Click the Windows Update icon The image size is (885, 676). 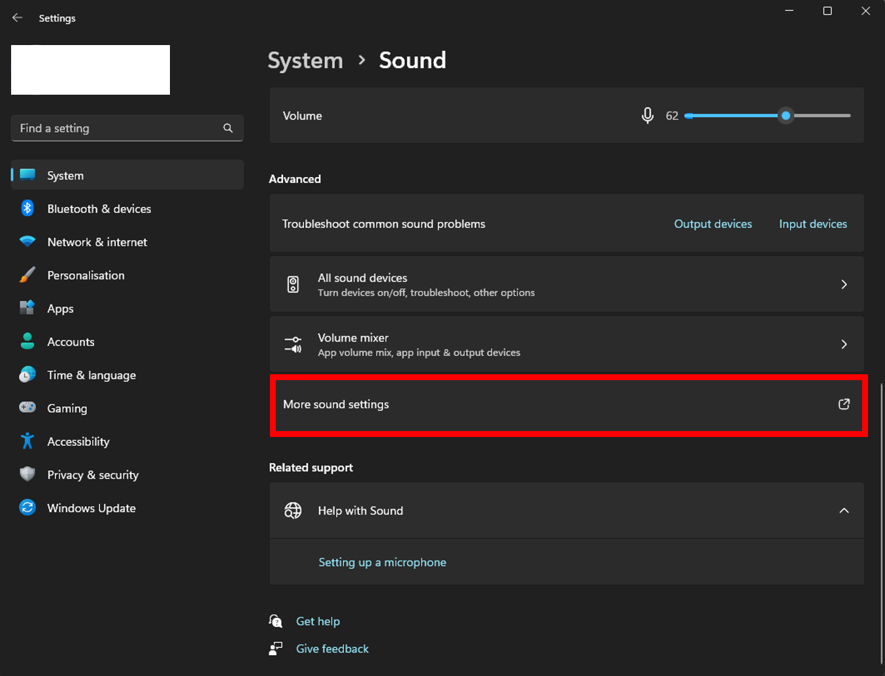point(27,507)
